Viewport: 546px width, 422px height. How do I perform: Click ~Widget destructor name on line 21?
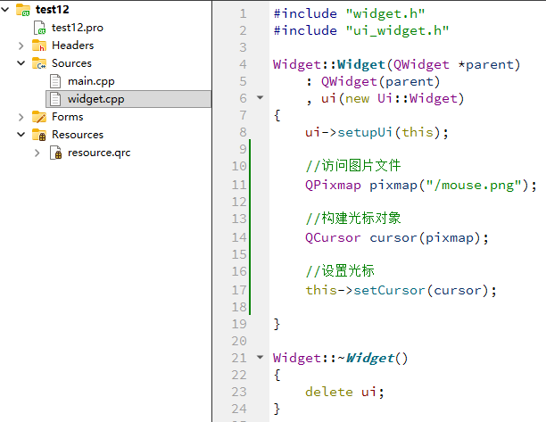366,358
